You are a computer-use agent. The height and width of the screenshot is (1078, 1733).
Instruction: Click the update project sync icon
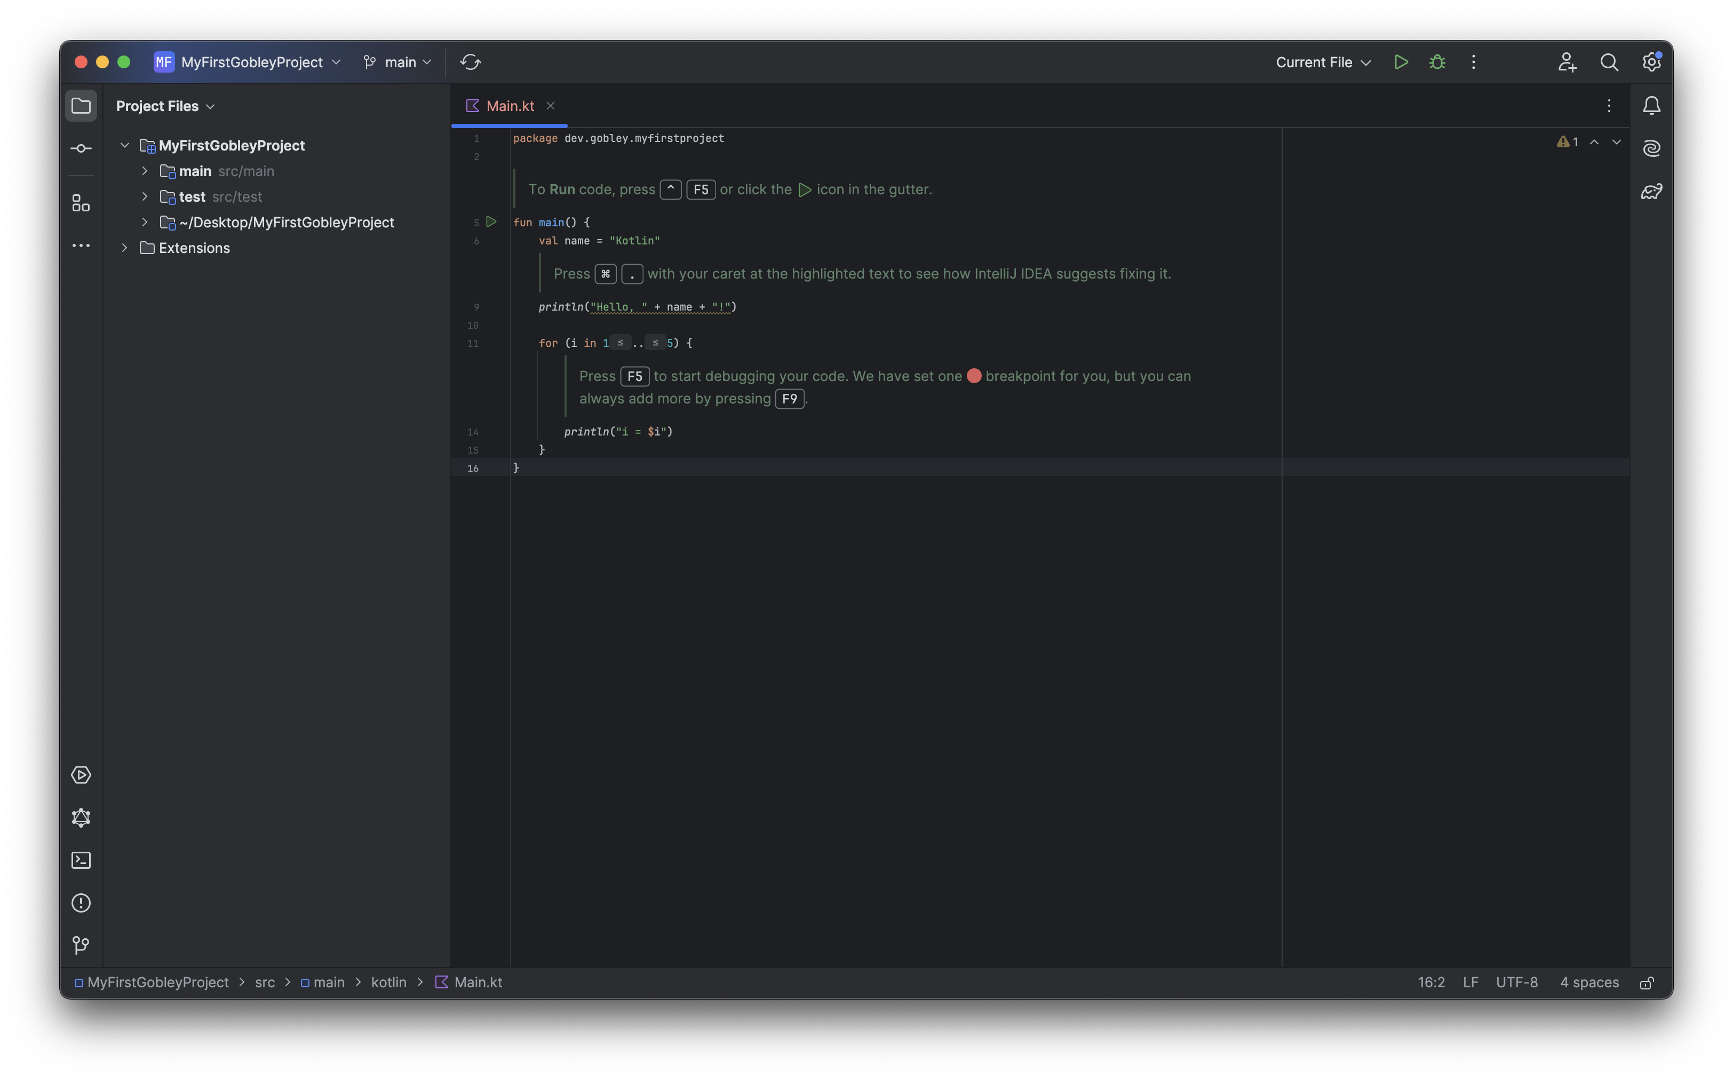click(x=471, y=62)
